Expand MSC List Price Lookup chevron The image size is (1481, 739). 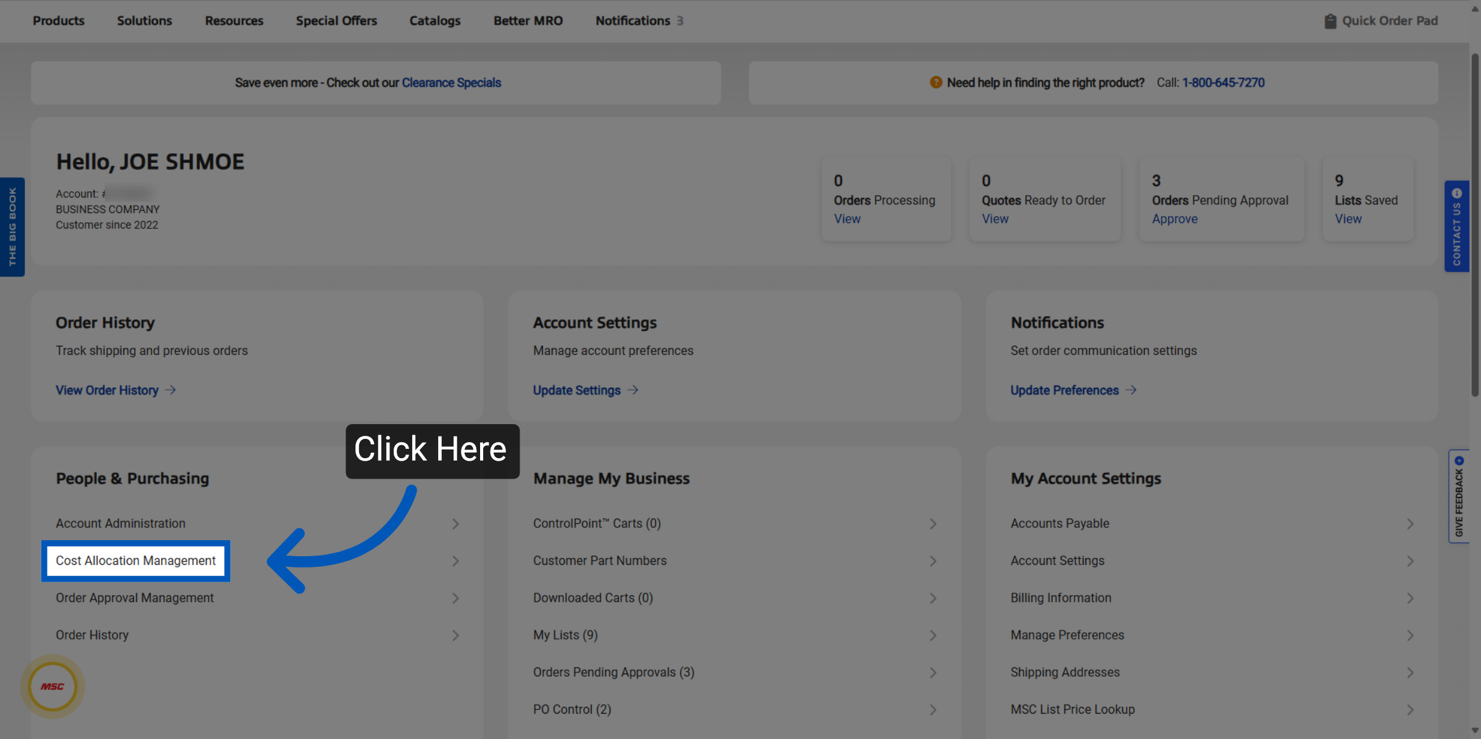tap(1410, 710)
